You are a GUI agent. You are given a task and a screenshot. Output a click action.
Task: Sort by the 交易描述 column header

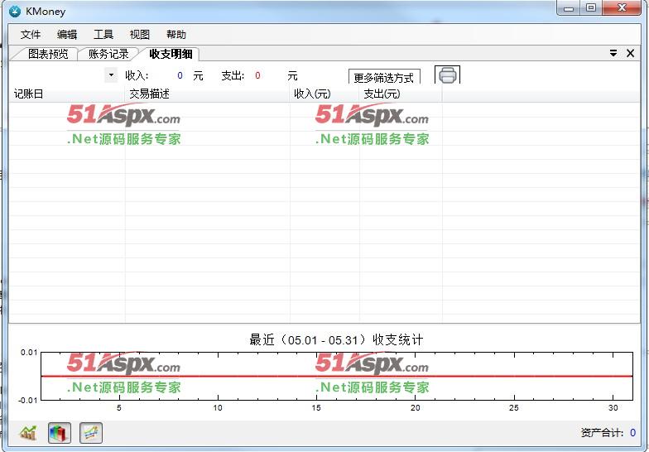(207, 94)
